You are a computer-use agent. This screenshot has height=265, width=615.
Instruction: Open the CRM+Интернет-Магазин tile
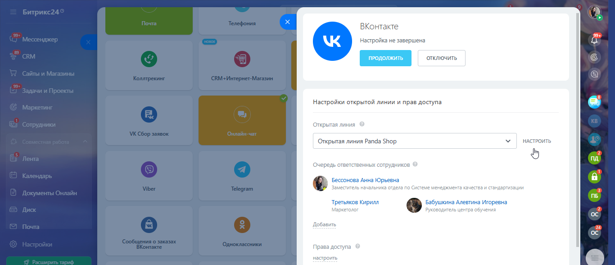(x=242, y=65)
